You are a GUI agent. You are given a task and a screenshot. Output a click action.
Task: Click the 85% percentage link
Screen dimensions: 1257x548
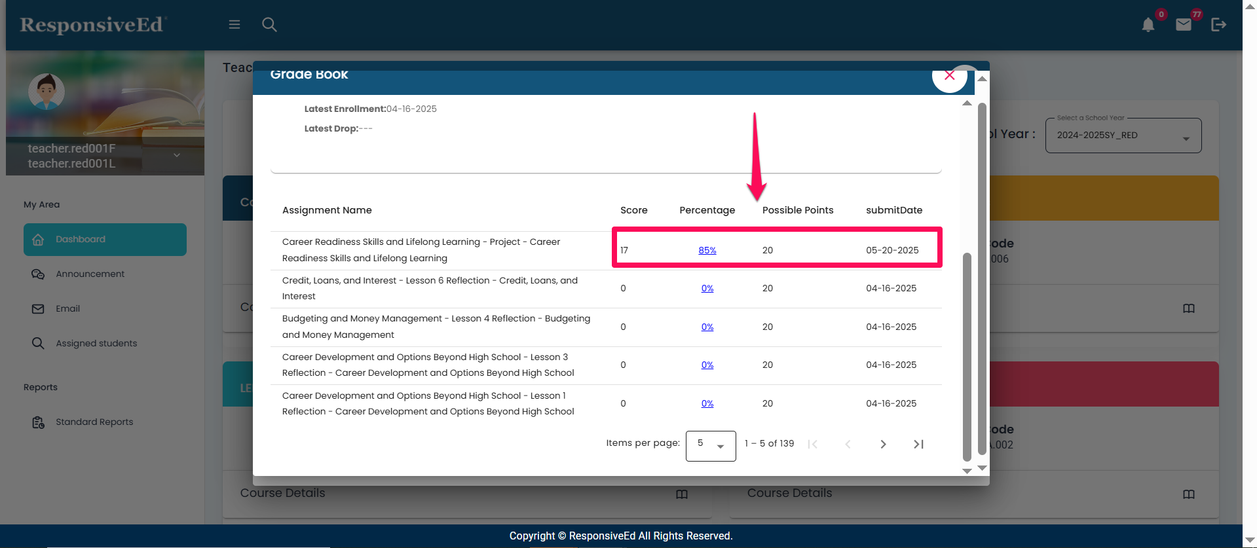coord(707,251)
